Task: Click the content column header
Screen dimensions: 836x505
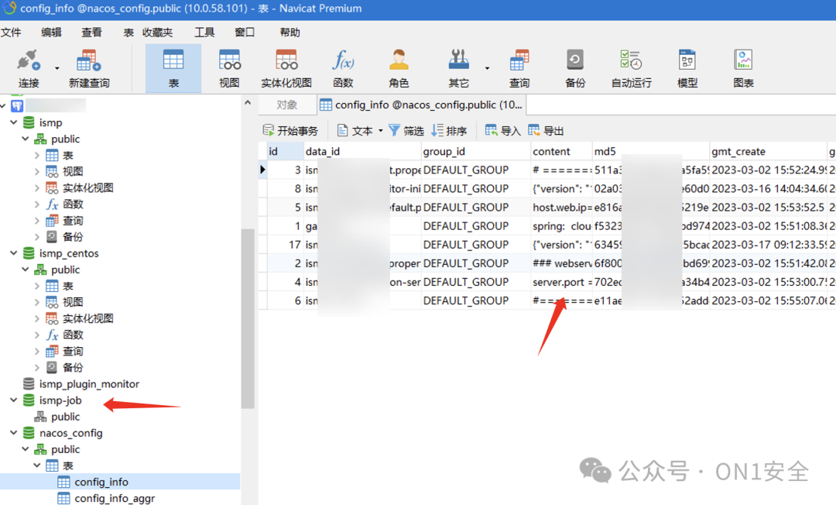Action: click(561, 152)
